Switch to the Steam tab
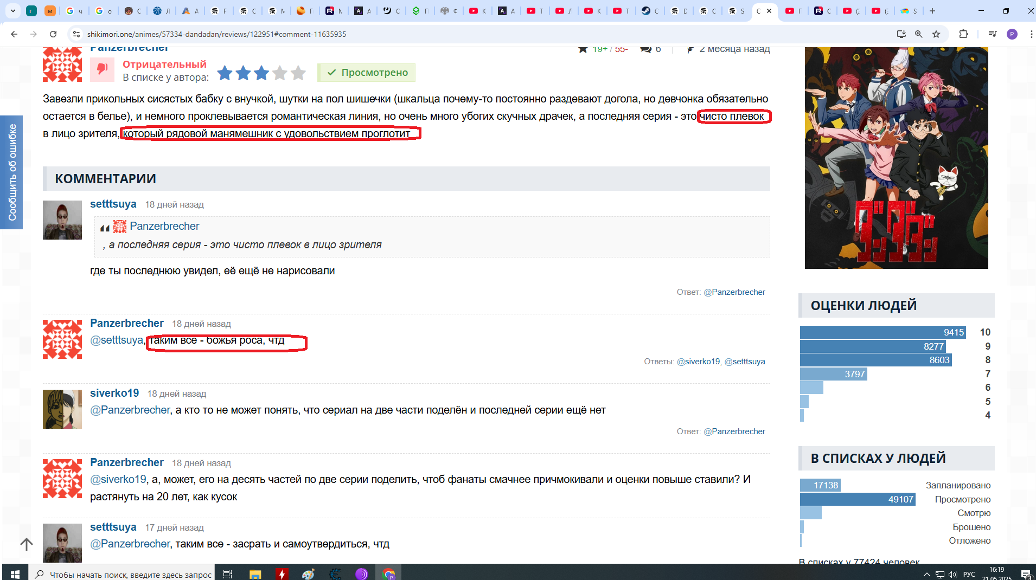 tap(650, 11)
